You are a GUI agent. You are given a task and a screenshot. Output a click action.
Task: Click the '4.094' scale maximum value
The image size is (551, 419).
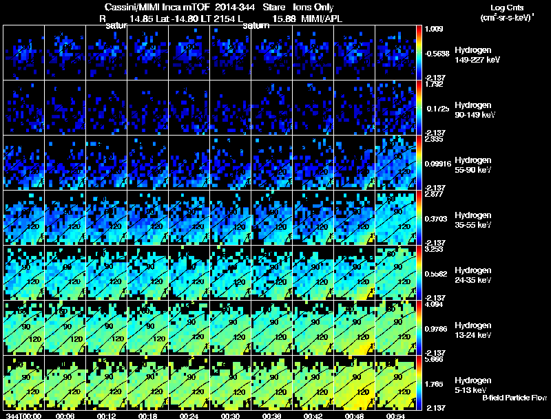434,304
